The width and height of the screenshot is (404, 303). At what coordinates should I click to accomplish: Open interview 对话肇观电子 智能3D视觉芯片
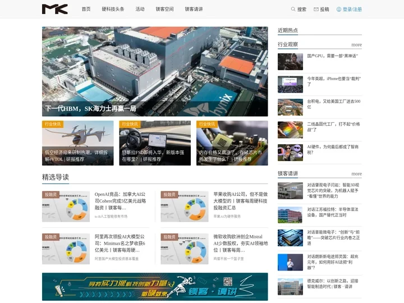click(x=333, y=191)
